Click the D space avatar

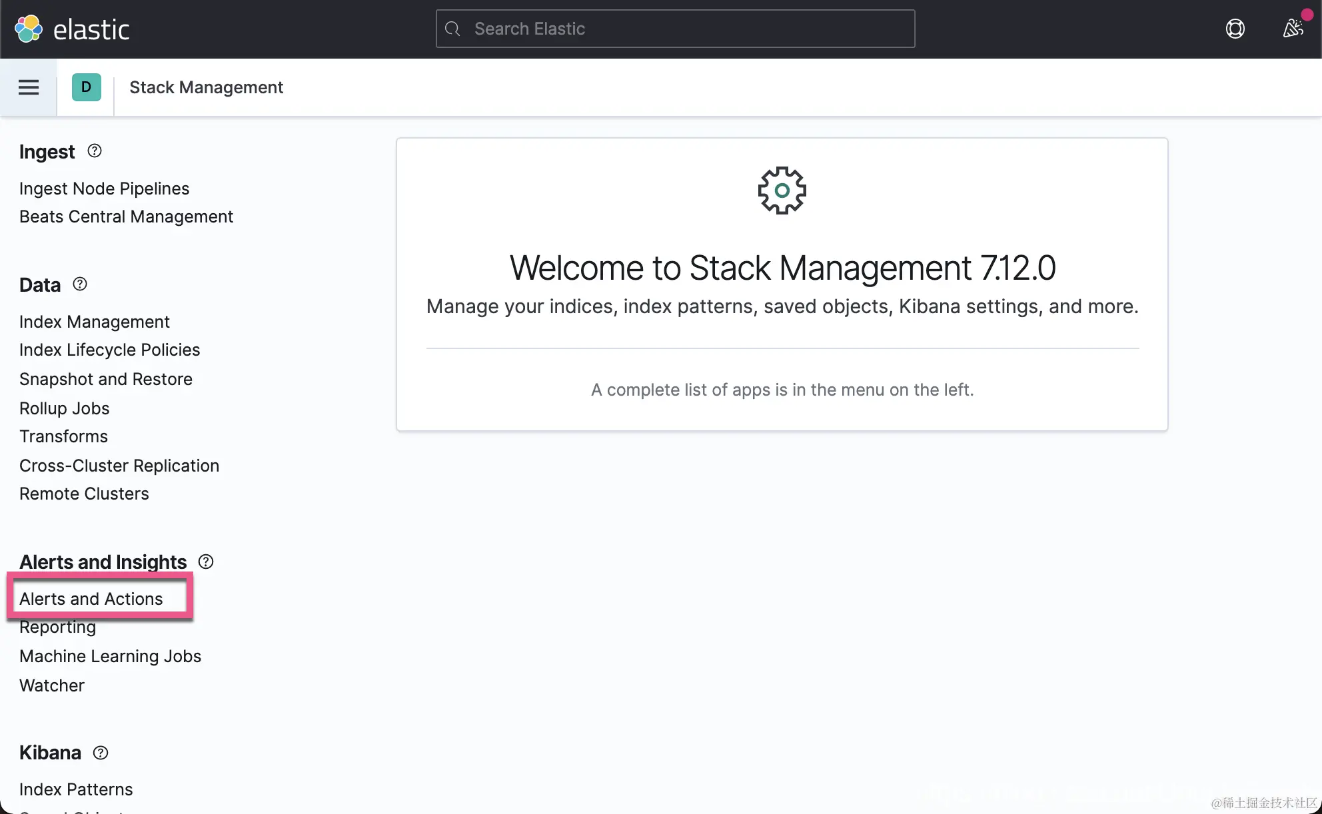[x=86, y=87]
